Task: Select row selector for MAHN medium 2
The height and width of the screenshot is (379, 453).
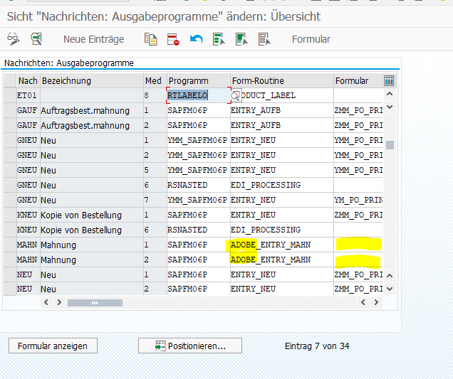Action: tap(10, 260)
